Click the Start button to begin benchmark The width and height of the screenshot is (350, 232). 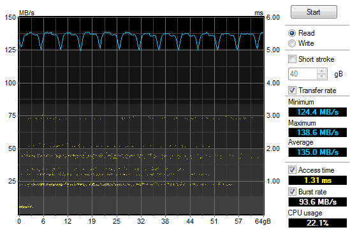(x=314, y=12)
